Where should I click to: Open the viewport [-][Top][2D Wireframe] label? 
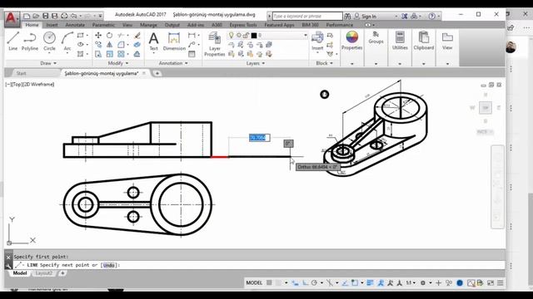point(30,85)
